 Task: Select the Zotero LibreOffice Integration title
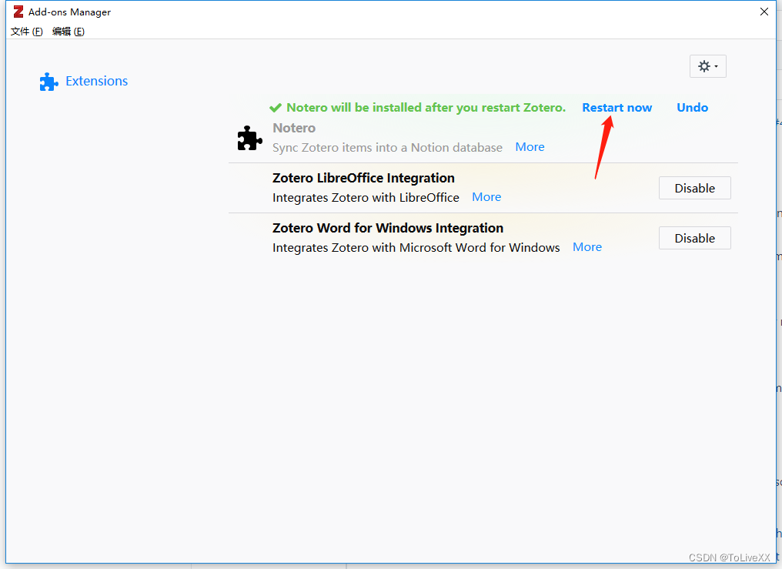(363, 178)
